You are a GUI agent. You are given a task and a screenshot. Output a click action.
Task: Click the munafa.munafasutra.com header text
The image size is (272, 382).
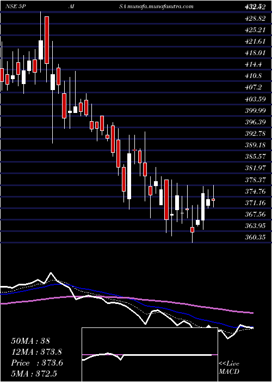pos(160,7)
